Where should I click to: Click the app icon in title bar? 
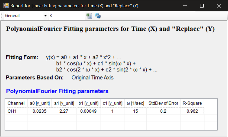(x=6, y=6)
